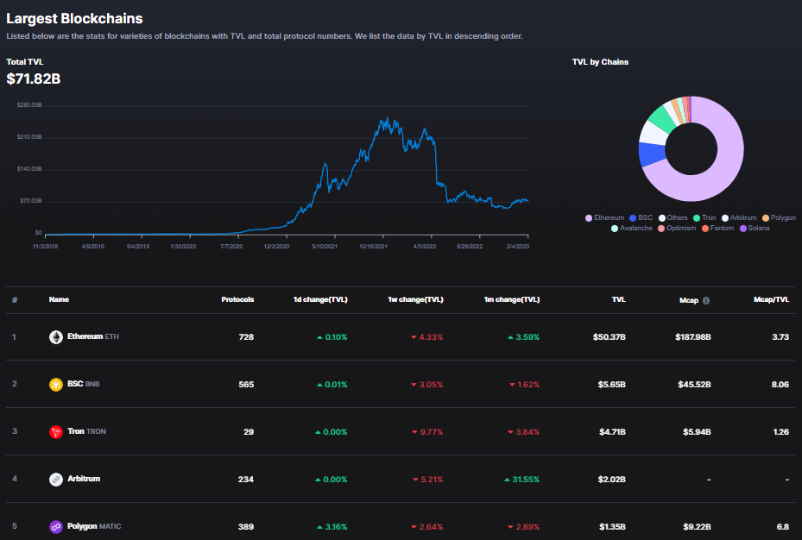This screenshot has width=802, height=540.
Task: Toggle Ethereum legend dot in pie chart
Action: point(589,218)
